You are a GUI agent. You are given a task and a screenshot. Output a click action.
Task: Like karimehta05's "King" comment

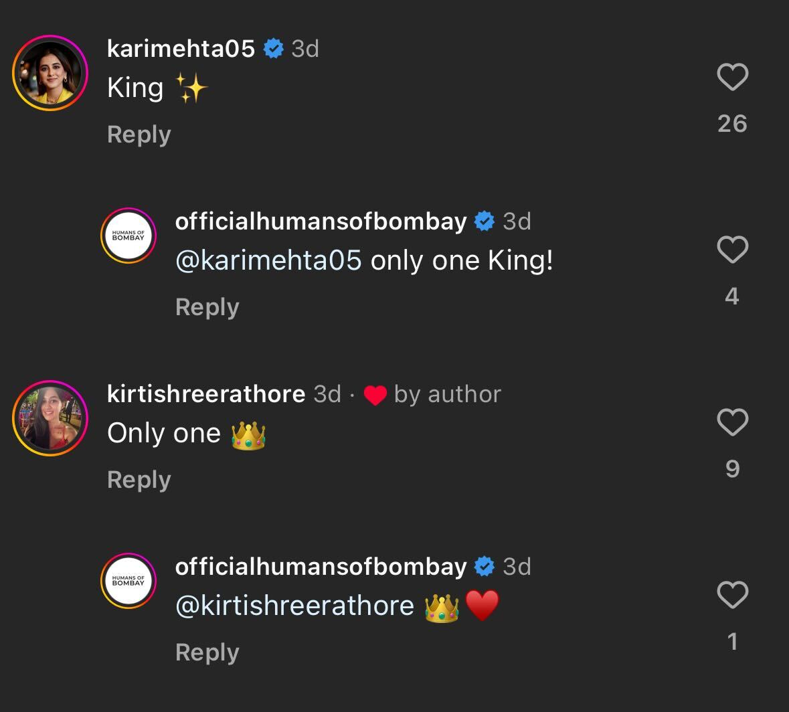point(732,77)
